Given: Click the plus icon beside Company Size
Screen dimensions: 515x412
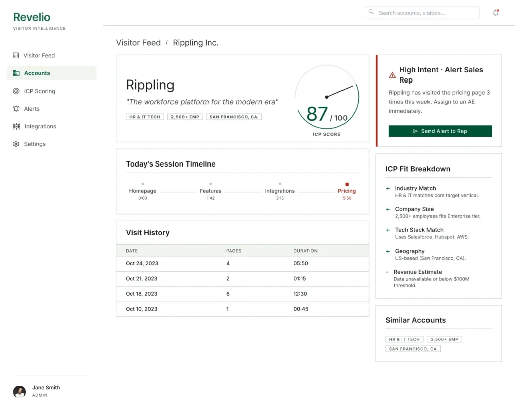Looking at the screenshot, I should pos(388,209).
